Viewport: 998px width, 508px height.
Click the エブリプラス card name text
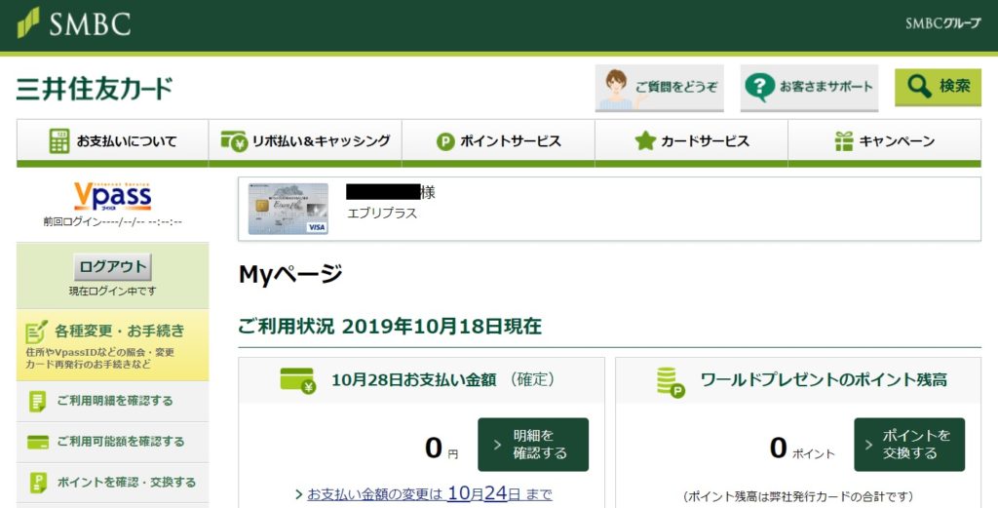point(382,214)
